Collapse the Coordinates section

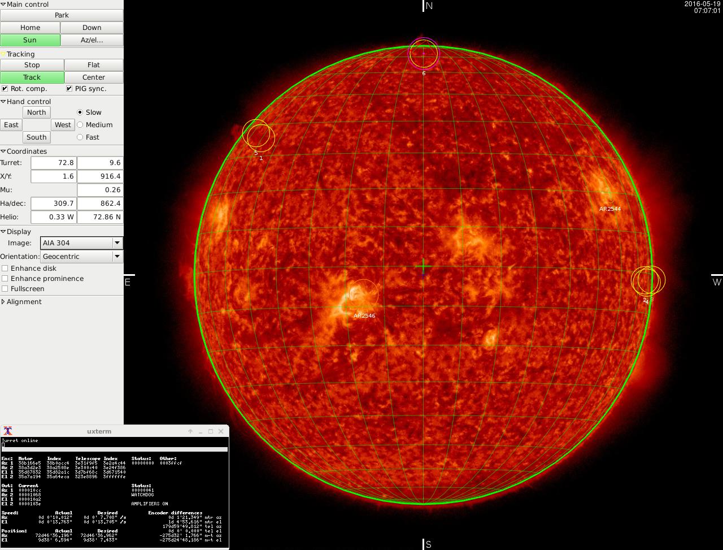[3, 151]
